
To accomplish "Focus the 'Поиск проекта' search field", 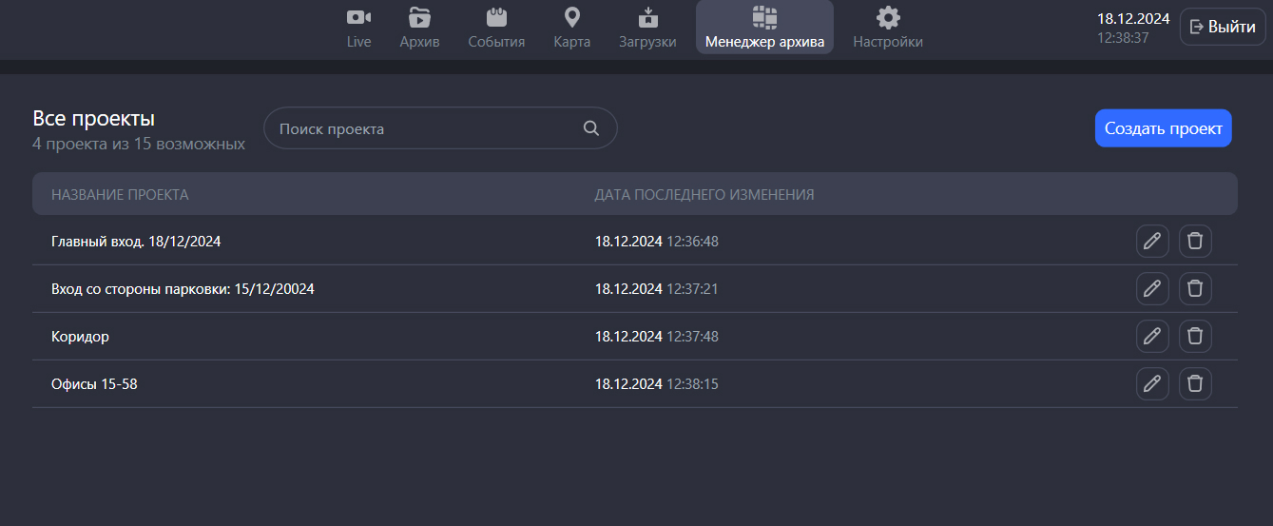I will [428, 128].
